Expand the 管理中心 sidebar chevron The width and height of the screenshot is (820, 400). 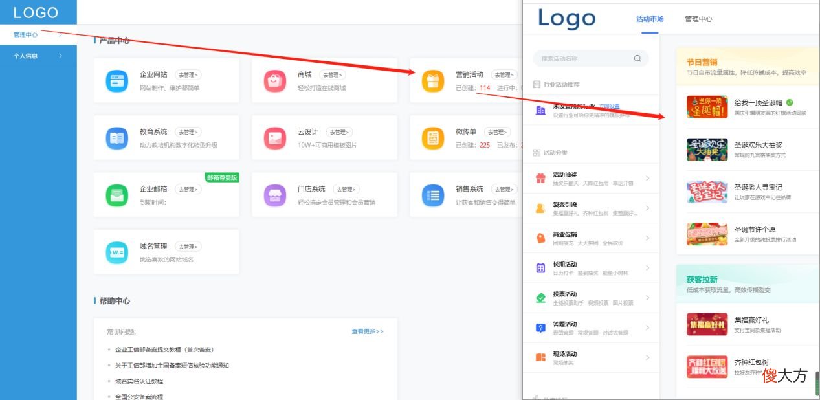point(60,34)
